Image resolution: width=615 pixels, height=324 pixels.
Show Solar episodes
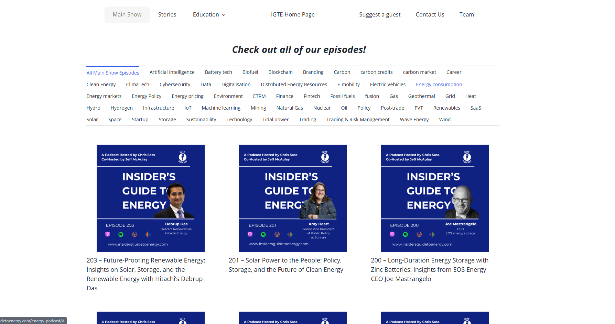(92, 120)
